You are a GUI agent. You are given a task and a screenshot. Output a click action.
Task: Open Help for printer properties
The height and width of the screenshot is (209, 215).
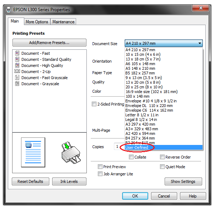point(193,196)
